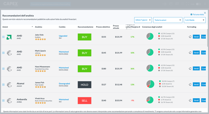Set alert bell for John Vinh AMD row

[190, 37]
